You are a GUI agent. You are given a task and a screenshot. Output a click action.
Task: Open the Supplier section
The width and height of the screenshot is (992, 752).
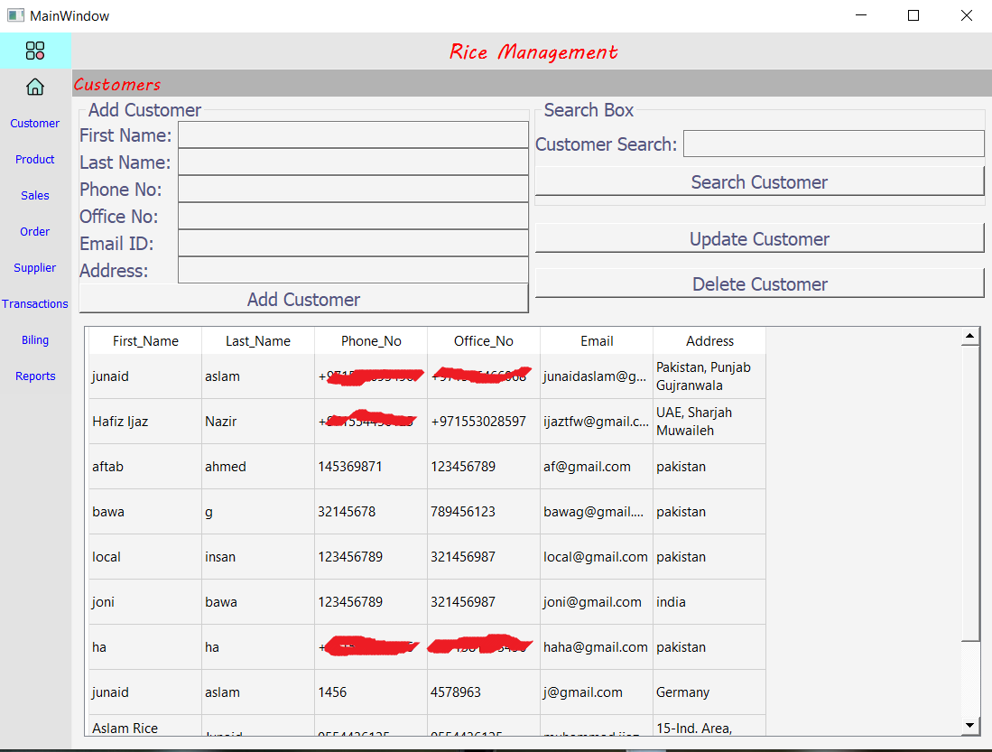(34, 267)
